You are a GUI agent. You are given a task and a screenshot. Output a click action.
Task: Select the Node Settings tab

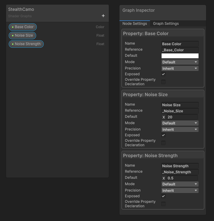[135, 24]
